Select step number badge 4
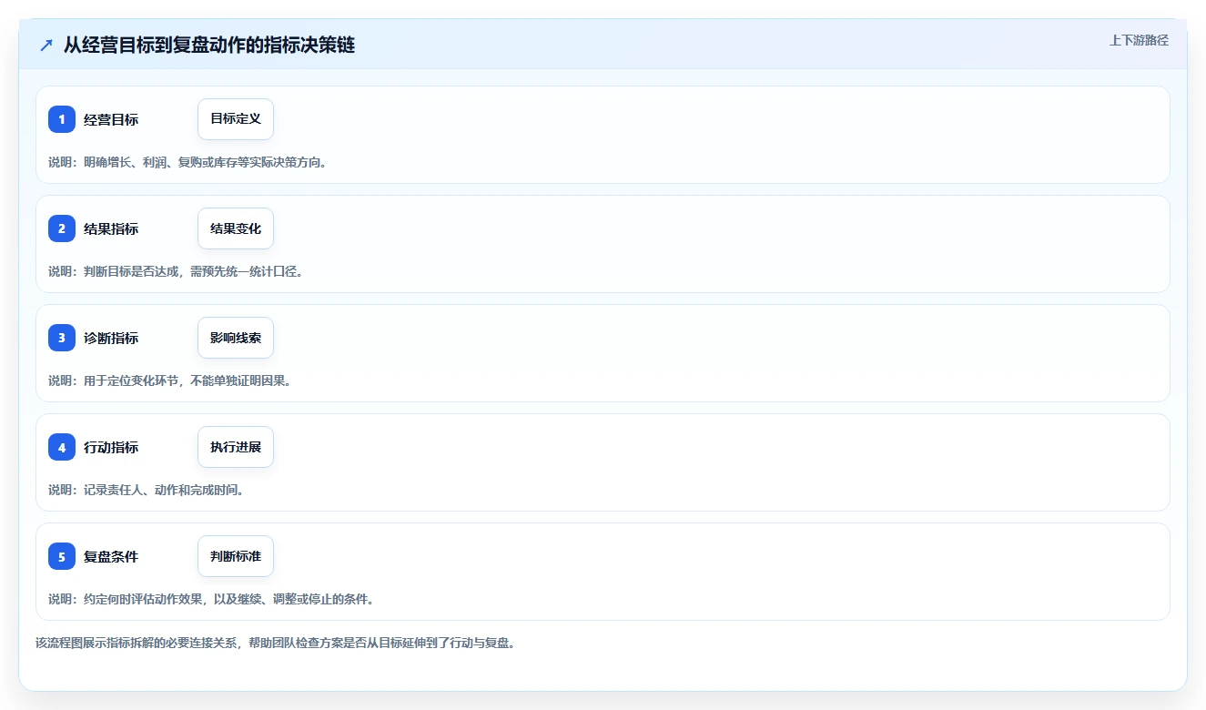 [62, 447]
